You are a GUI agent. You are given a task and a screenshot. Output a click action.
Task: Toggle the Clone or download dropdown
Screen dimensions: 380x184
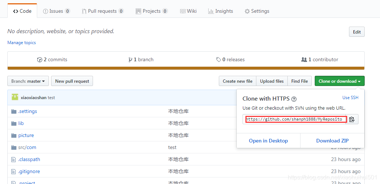click(x=340, y=81)
